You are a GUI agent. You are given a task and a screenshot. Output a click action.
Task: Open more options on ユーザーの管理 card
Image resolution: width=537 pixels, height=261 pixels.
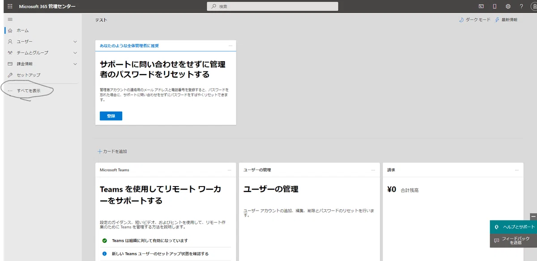pos(373,170)
